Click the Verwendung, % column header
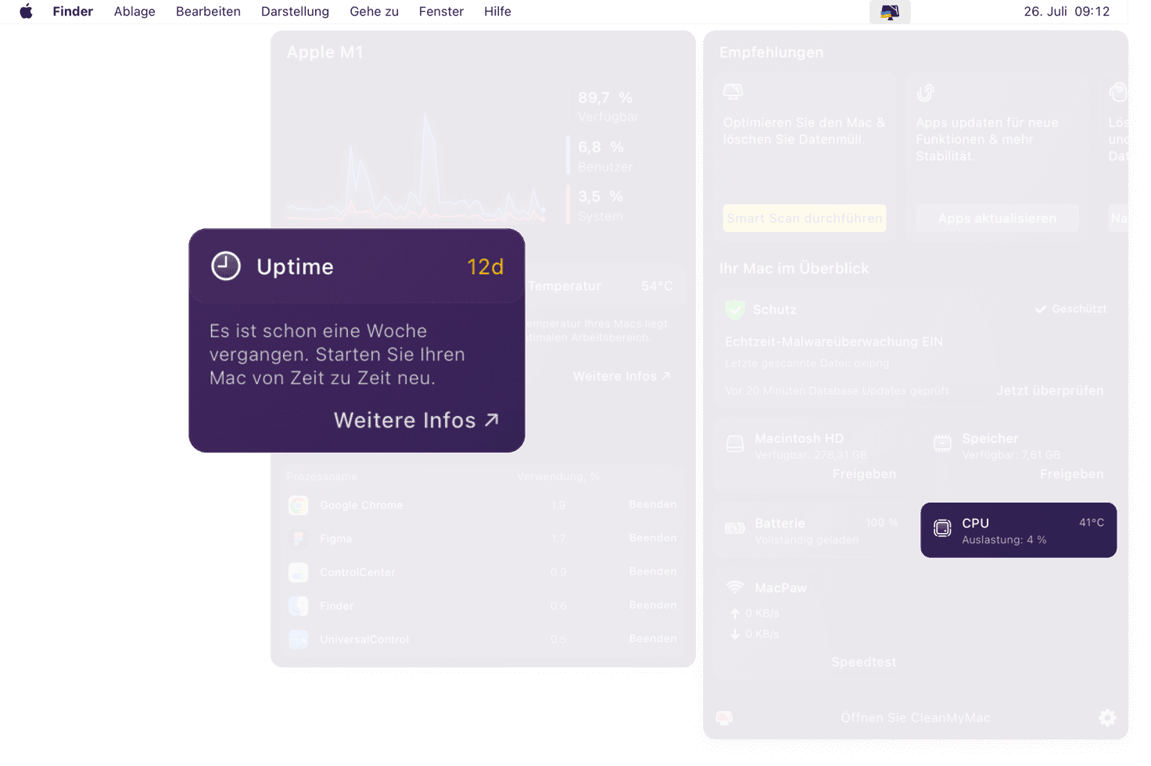Image resolution: width=1151 pixels, height=766 pixels. (558, 477)
